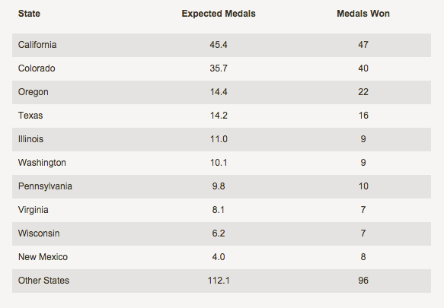Click the New Mexico row label
This screenshot has width=444, height=308.
[x=43, y=257]
